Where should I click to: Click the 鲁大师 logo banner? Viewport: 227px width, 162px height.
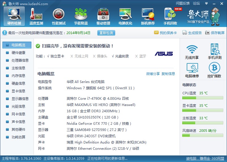coord(203,17)
